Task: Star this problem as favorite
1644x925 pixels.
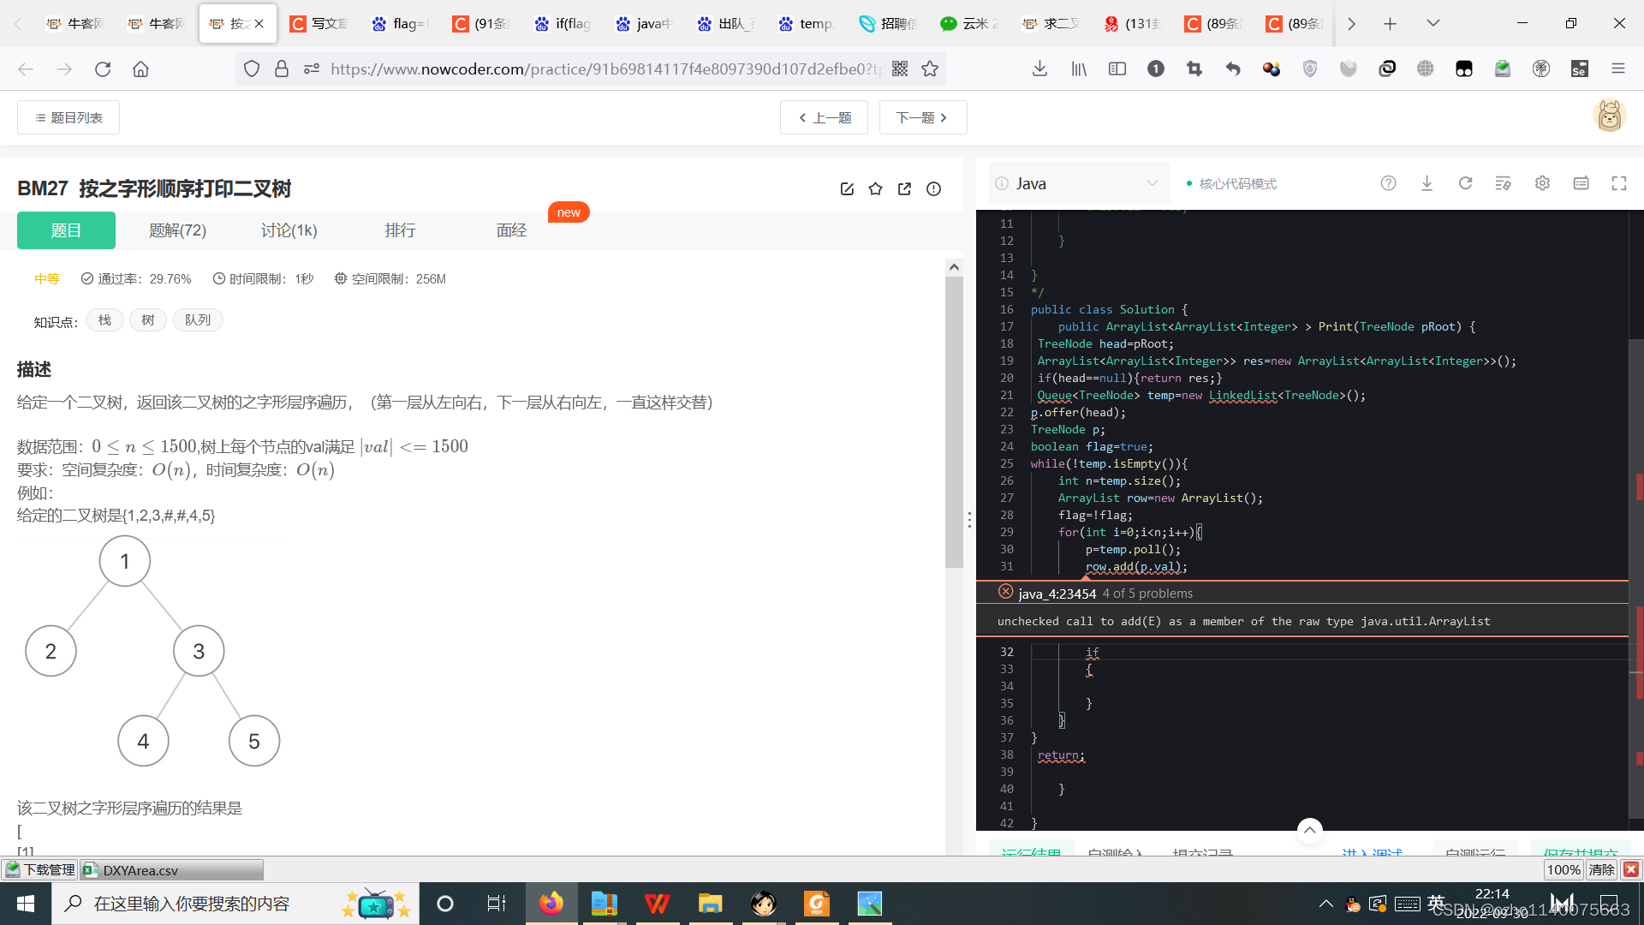Action: [x=875, y=189]
